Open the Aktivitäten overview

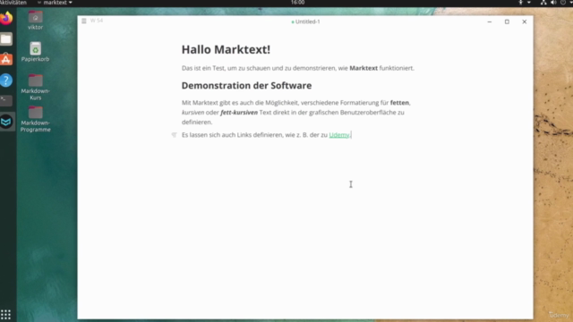(x=13, y=3)
